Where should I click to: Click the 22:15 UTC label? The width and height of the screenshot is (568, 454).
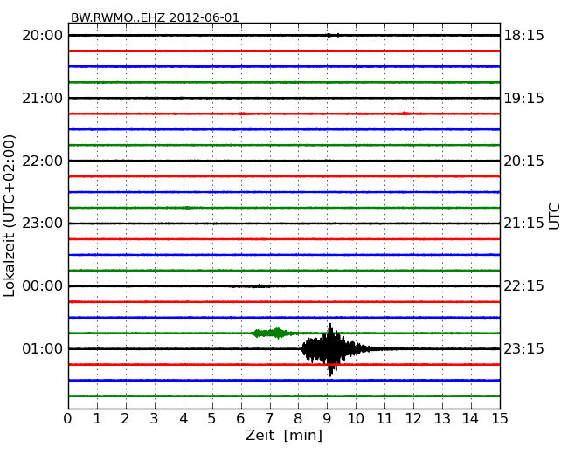523,286
